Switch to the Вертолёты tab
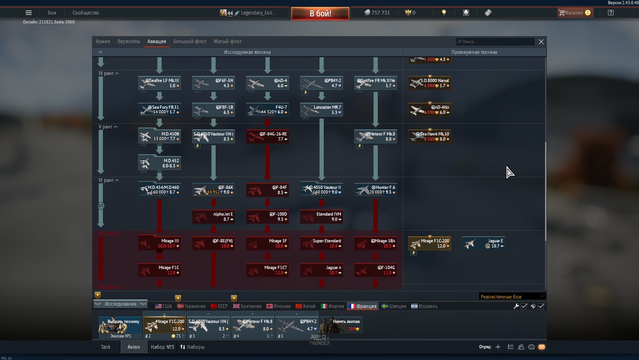Viewport: 639px width, 360px height. click(129, 41)
